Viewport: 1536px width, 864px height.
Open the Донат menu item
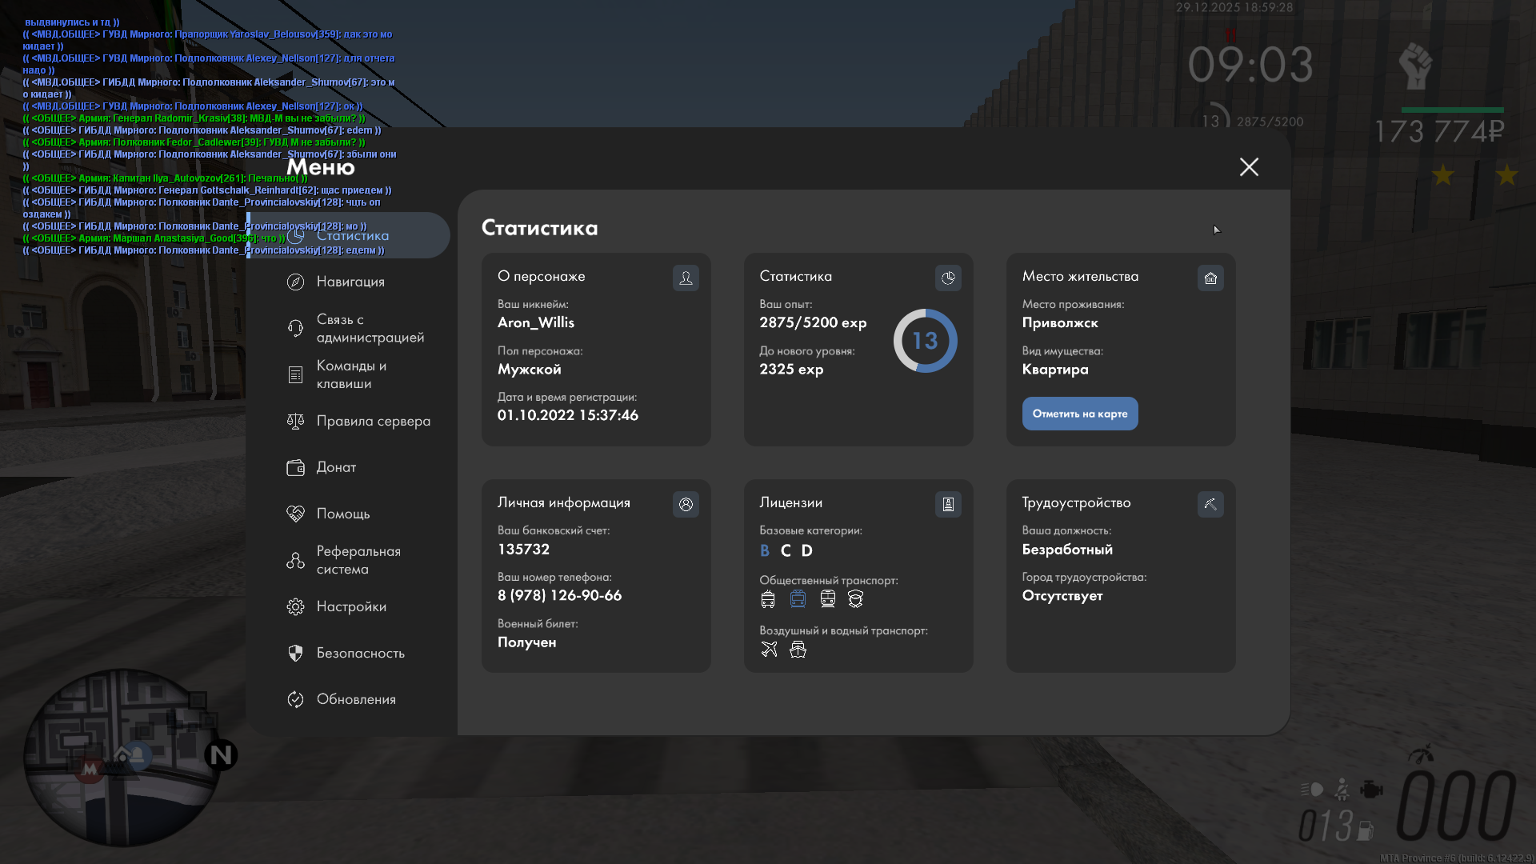click(336, 467)
